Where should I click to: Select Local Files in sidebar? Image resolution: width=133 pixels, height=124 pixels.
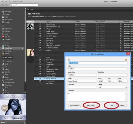tap(12, 48)
